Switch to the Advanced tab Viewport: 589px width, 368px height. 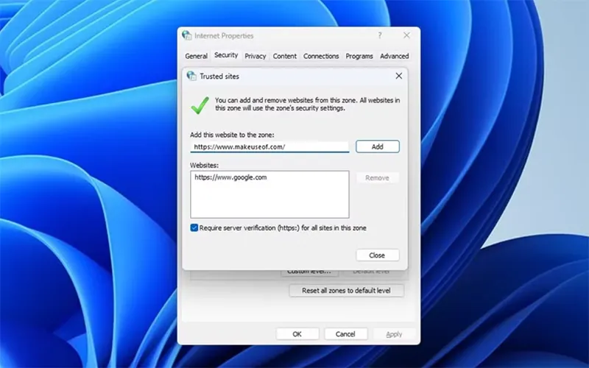(395, 56)
